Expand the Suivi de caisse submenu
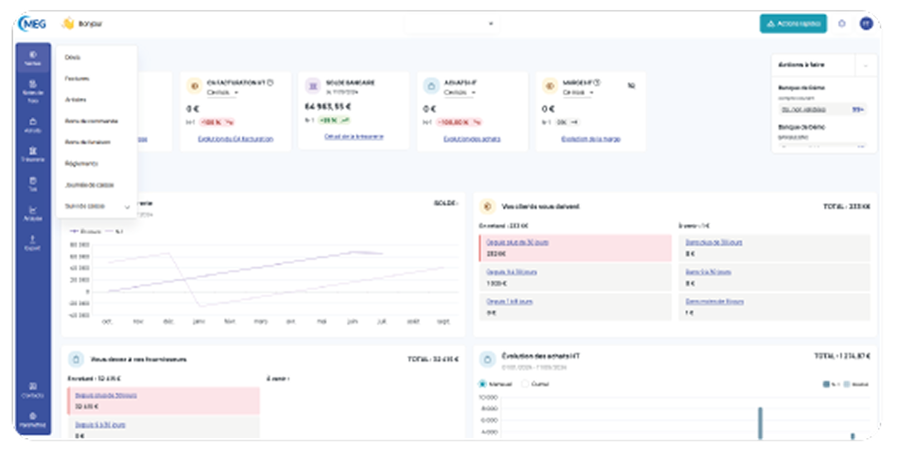The height and width of the screenshot is (453, 897). pos(127,207)
